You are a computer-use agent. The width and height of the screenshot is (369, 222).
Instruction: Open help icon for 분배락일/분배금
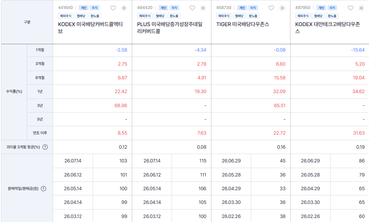[x=43, y=189]
